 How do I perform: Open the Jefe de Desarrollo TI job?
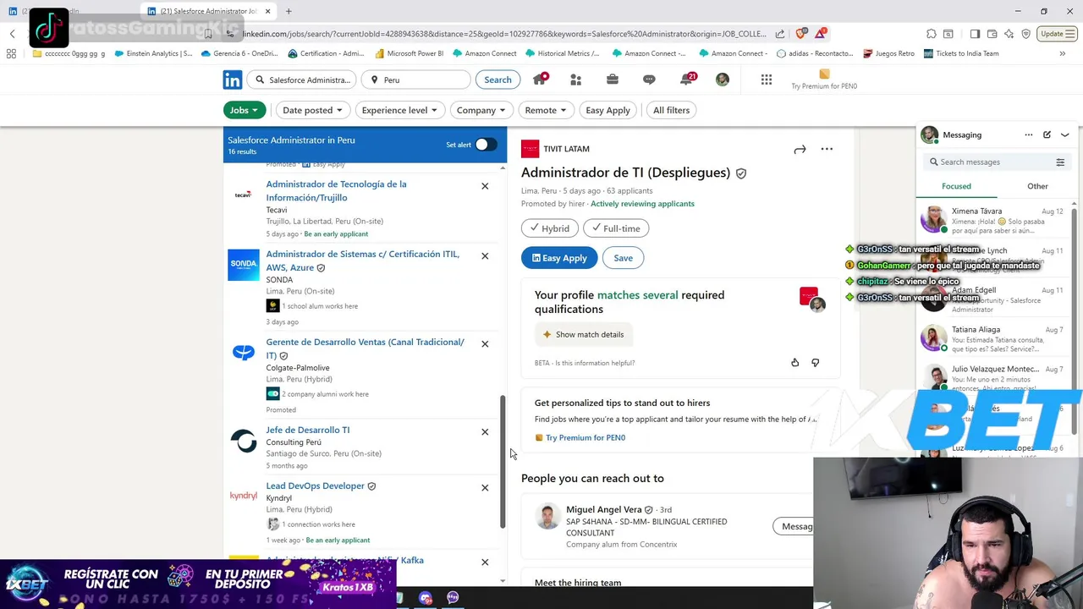(307, 431)
